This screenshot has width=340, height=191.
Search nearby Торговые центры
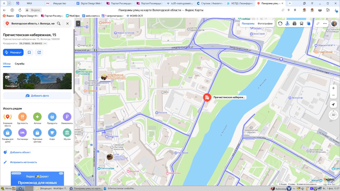37,136
